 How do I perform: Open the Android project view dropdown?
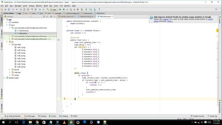(x=18, y=16)
